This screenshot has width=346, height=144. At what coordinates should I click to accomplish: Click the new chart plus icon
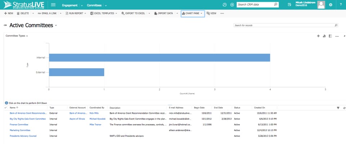point(318,36)
